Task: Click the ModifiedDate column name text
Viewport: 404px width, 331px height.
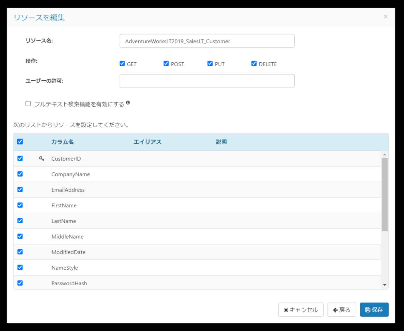Action: [68, 252]
